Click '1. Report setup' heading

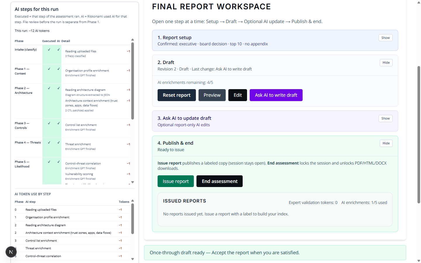click(175, 38)
